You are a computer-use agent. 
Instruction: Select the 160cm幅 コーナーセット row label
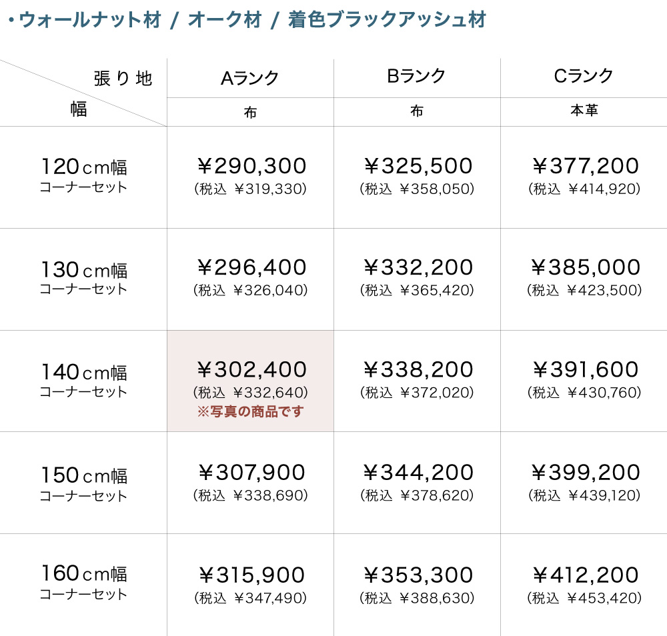coord(83,581)
